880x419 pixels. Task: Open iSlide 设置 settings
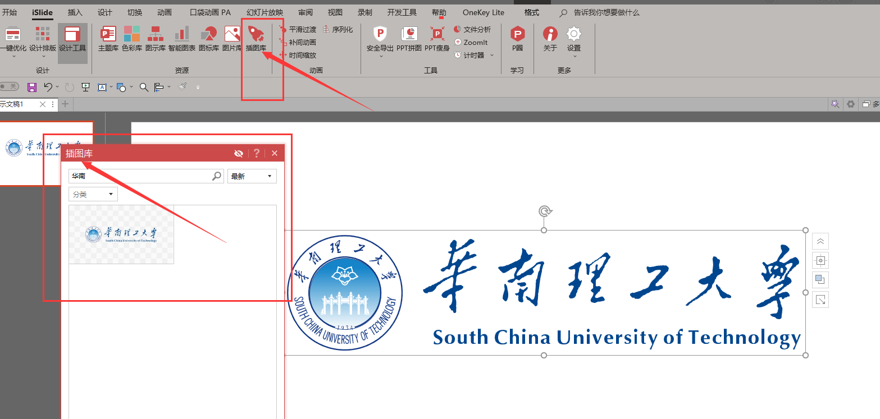(573, 41)
